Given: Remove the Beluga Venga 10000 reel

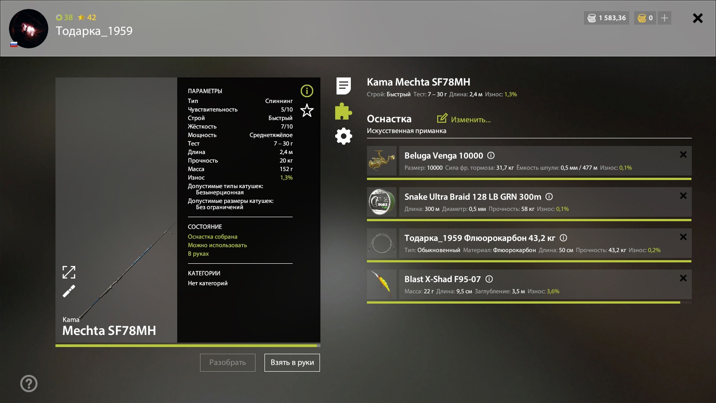Looking at the screenshot, I should 683,154.
